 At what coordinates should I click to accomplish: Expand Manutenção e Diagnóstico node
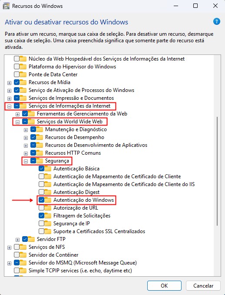(x=26, y=130)
